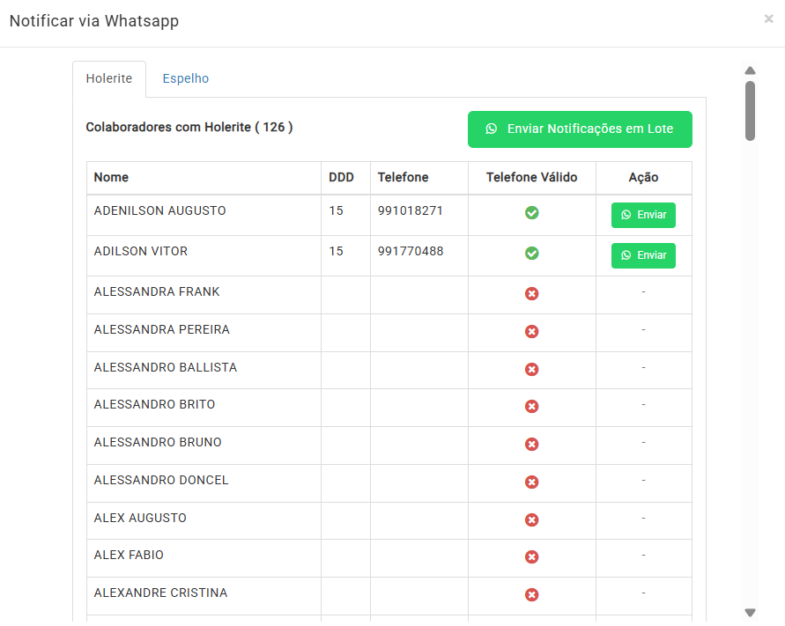Click the scrollbar up arrow
Viewport: 785px width, 626px height.
pos(750,70)
